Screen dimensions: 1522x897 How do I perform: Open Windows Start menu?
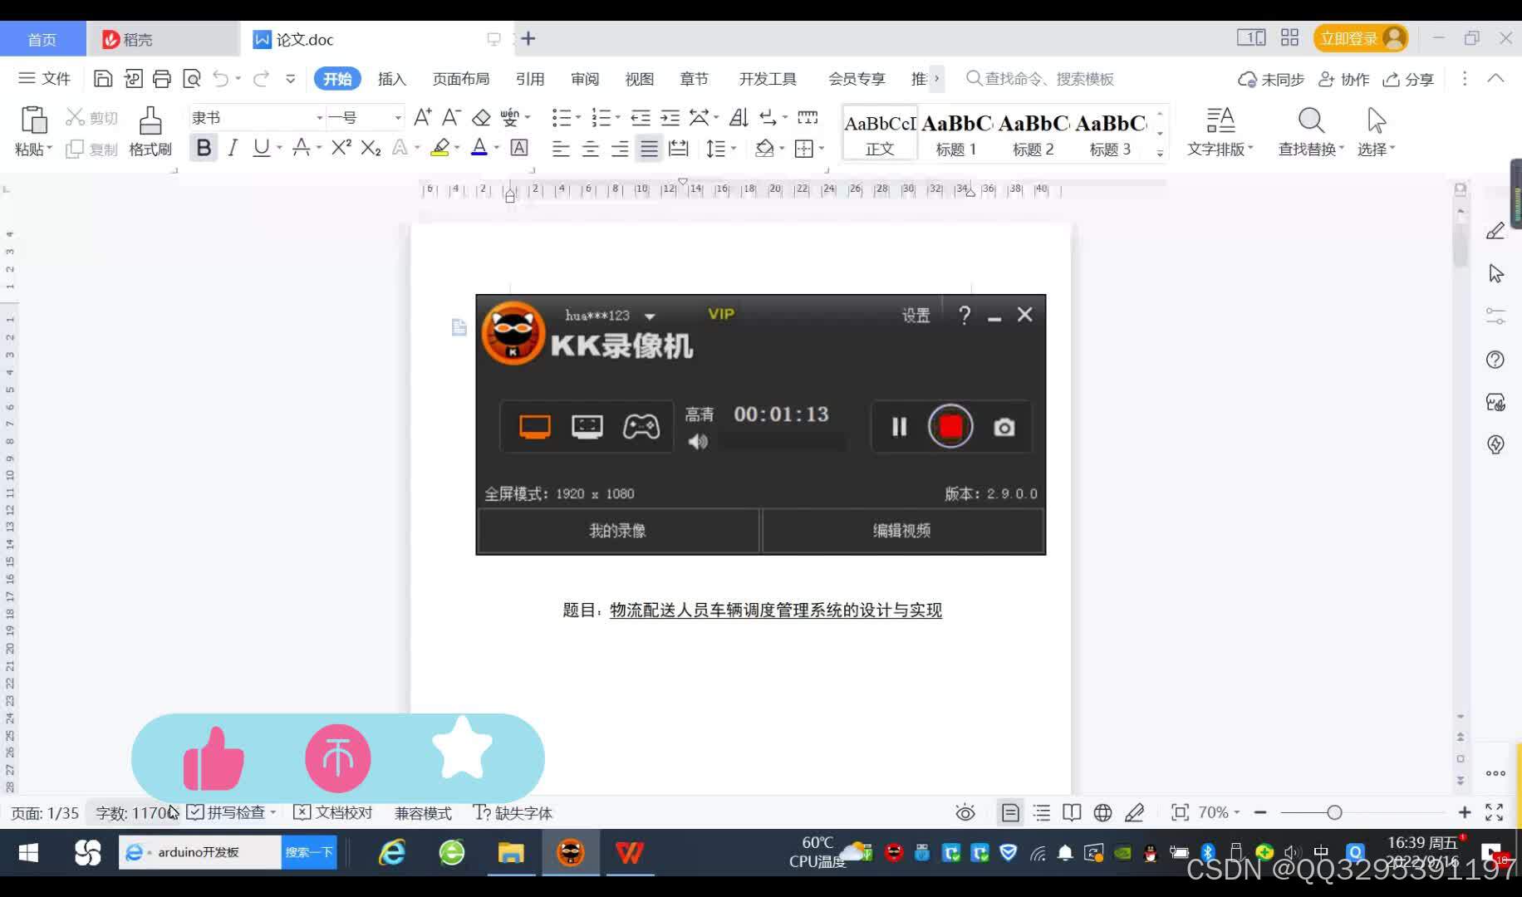coord(28,853)
